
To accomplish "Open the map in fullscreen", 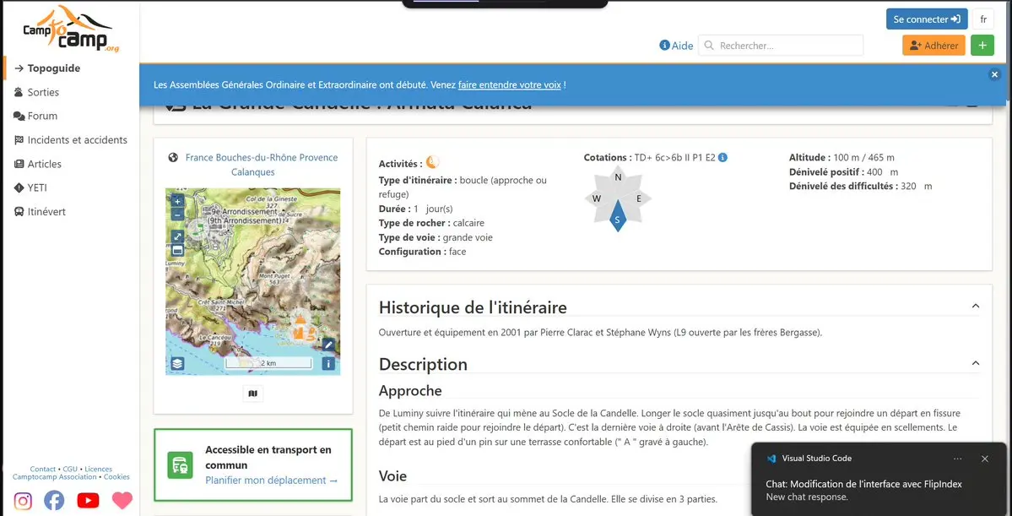I will [x=178, y=236].
